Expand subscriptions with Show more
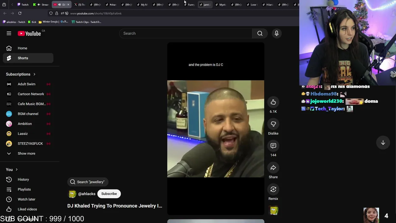Viewport: 396px width, 223px height. pos(28,154)
